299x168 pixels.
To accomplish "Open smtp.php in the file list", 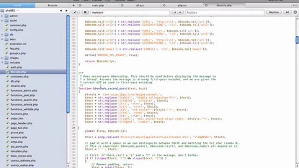I will pyautogui.click(x=17, y=142).
